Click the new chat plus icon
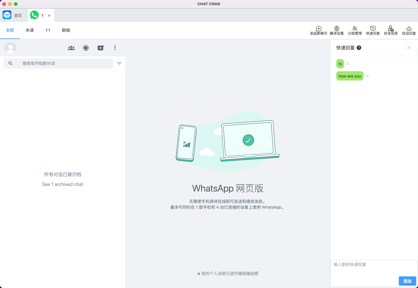This screenshot has height=288, width=418. [100, 48]
